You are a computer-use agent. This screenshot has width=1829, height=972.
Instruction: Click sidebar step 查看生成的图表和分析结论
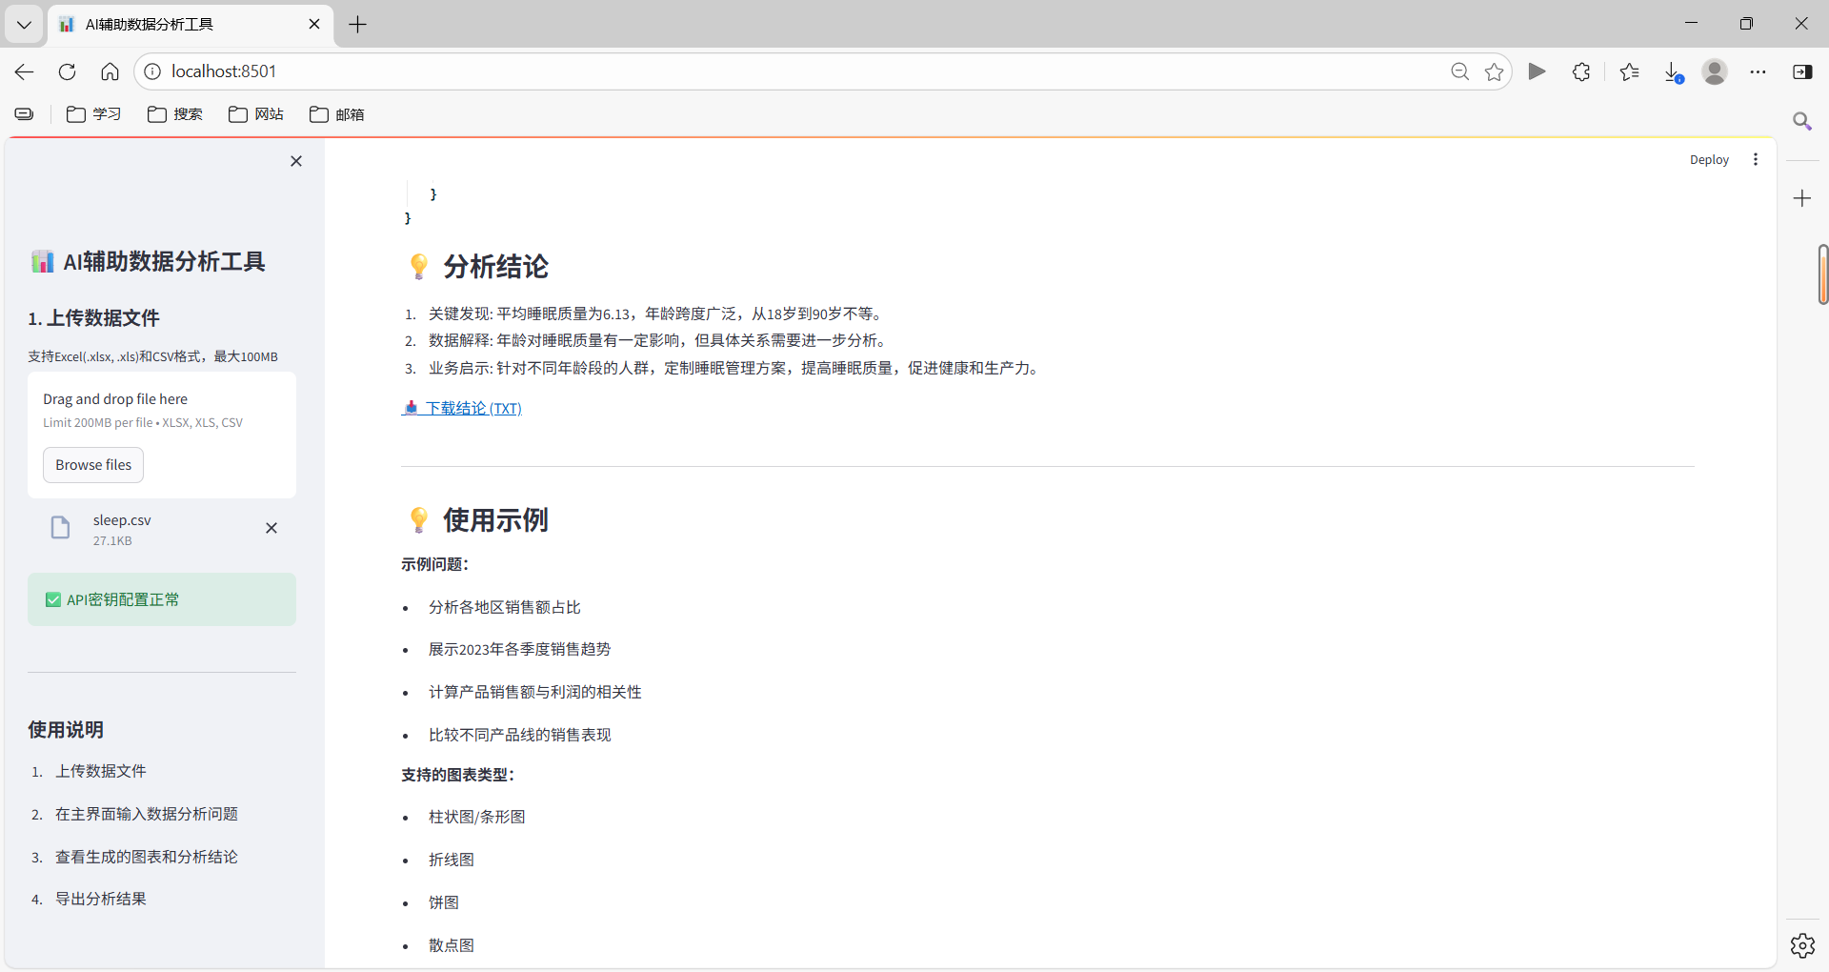tap(146, 857)
